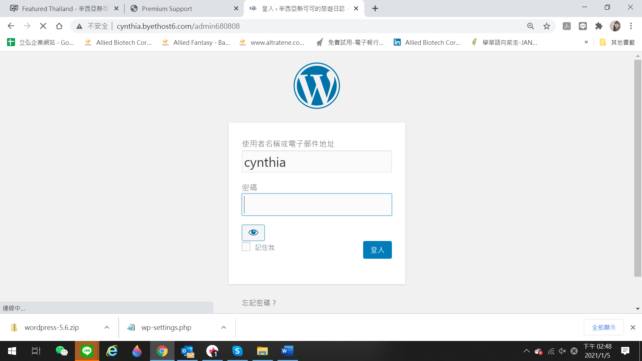This screenshot has width=642, height=361.
Task: Bookmark this page with star icon
Action: point(547,26)
